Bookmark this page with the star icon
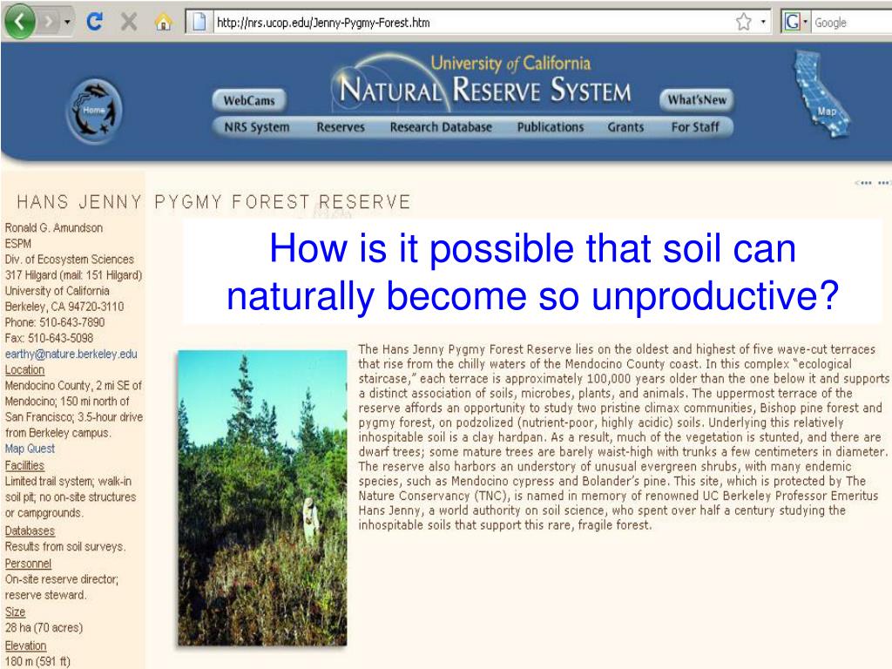Image resolution: width=892 pixels, height=669 pixels. [x=744, y=22]
